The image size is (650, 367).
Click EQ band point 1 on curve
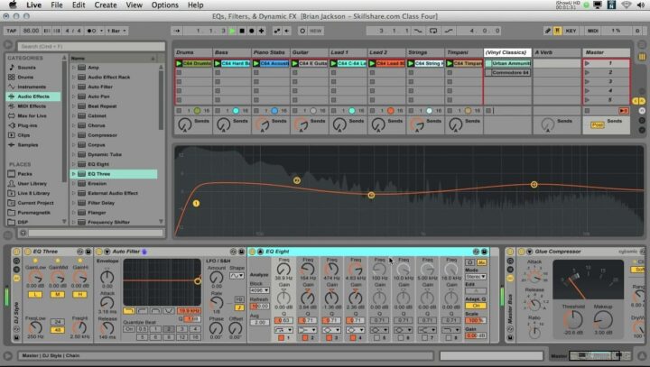[x=196, y=204]
